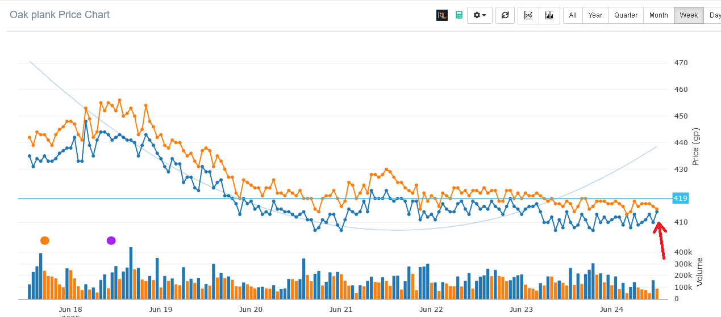Image resolution: width=721 pixels, height=317 pixels.
Task: Select the Year time range
Action: [595, 15]
